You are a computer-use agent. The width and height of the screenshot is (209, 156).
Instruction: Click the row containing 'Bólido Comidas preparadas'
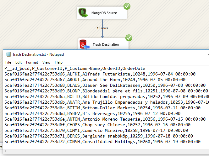click(x=107, y=96)
